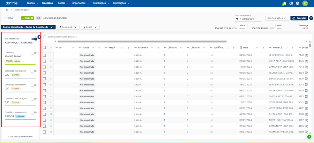The width and height of the screenshot is (314, 143).
Task: Open the notifications bell icon
Action: [x=284, y=3]
